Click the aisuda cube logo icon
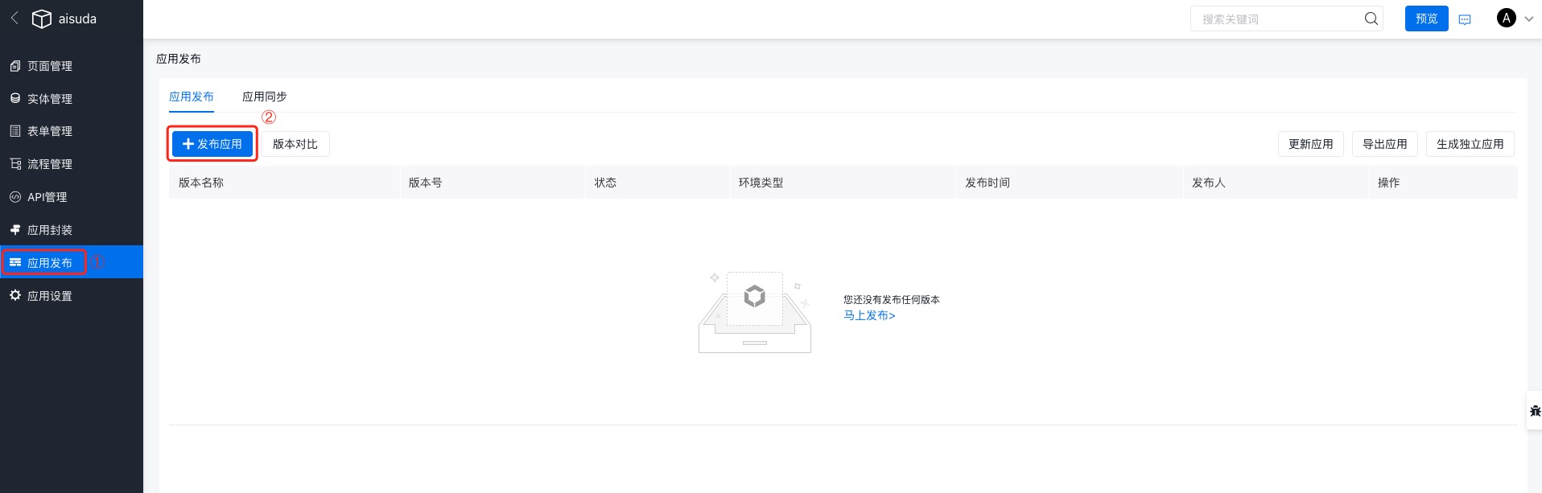The height and width of the screenshot is (493, 1542). 41,18
